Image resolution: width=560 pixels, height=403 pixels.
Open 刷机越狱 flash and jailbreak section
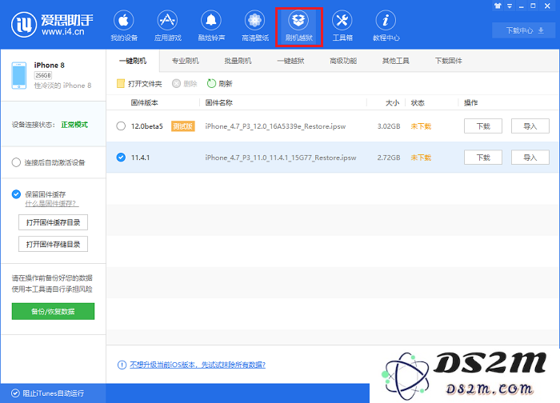point(299,26)
